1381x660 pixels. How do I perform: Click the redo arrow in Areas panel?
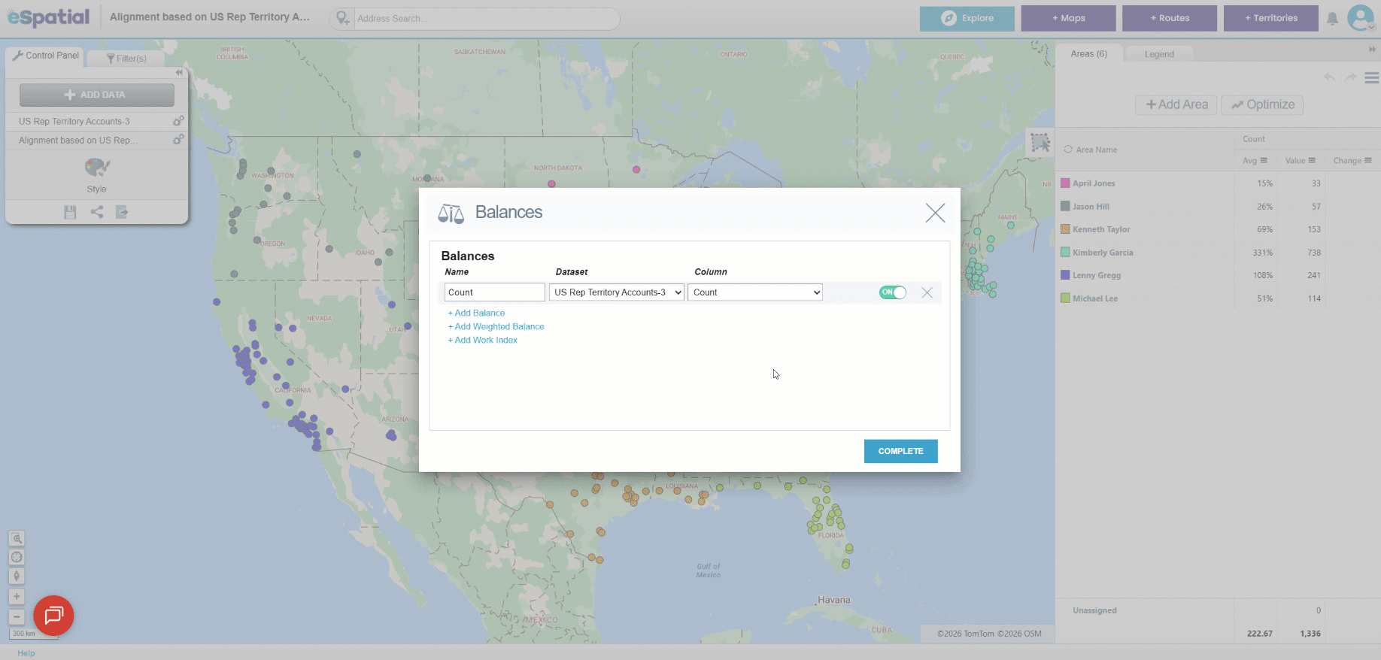[1351, 77]
